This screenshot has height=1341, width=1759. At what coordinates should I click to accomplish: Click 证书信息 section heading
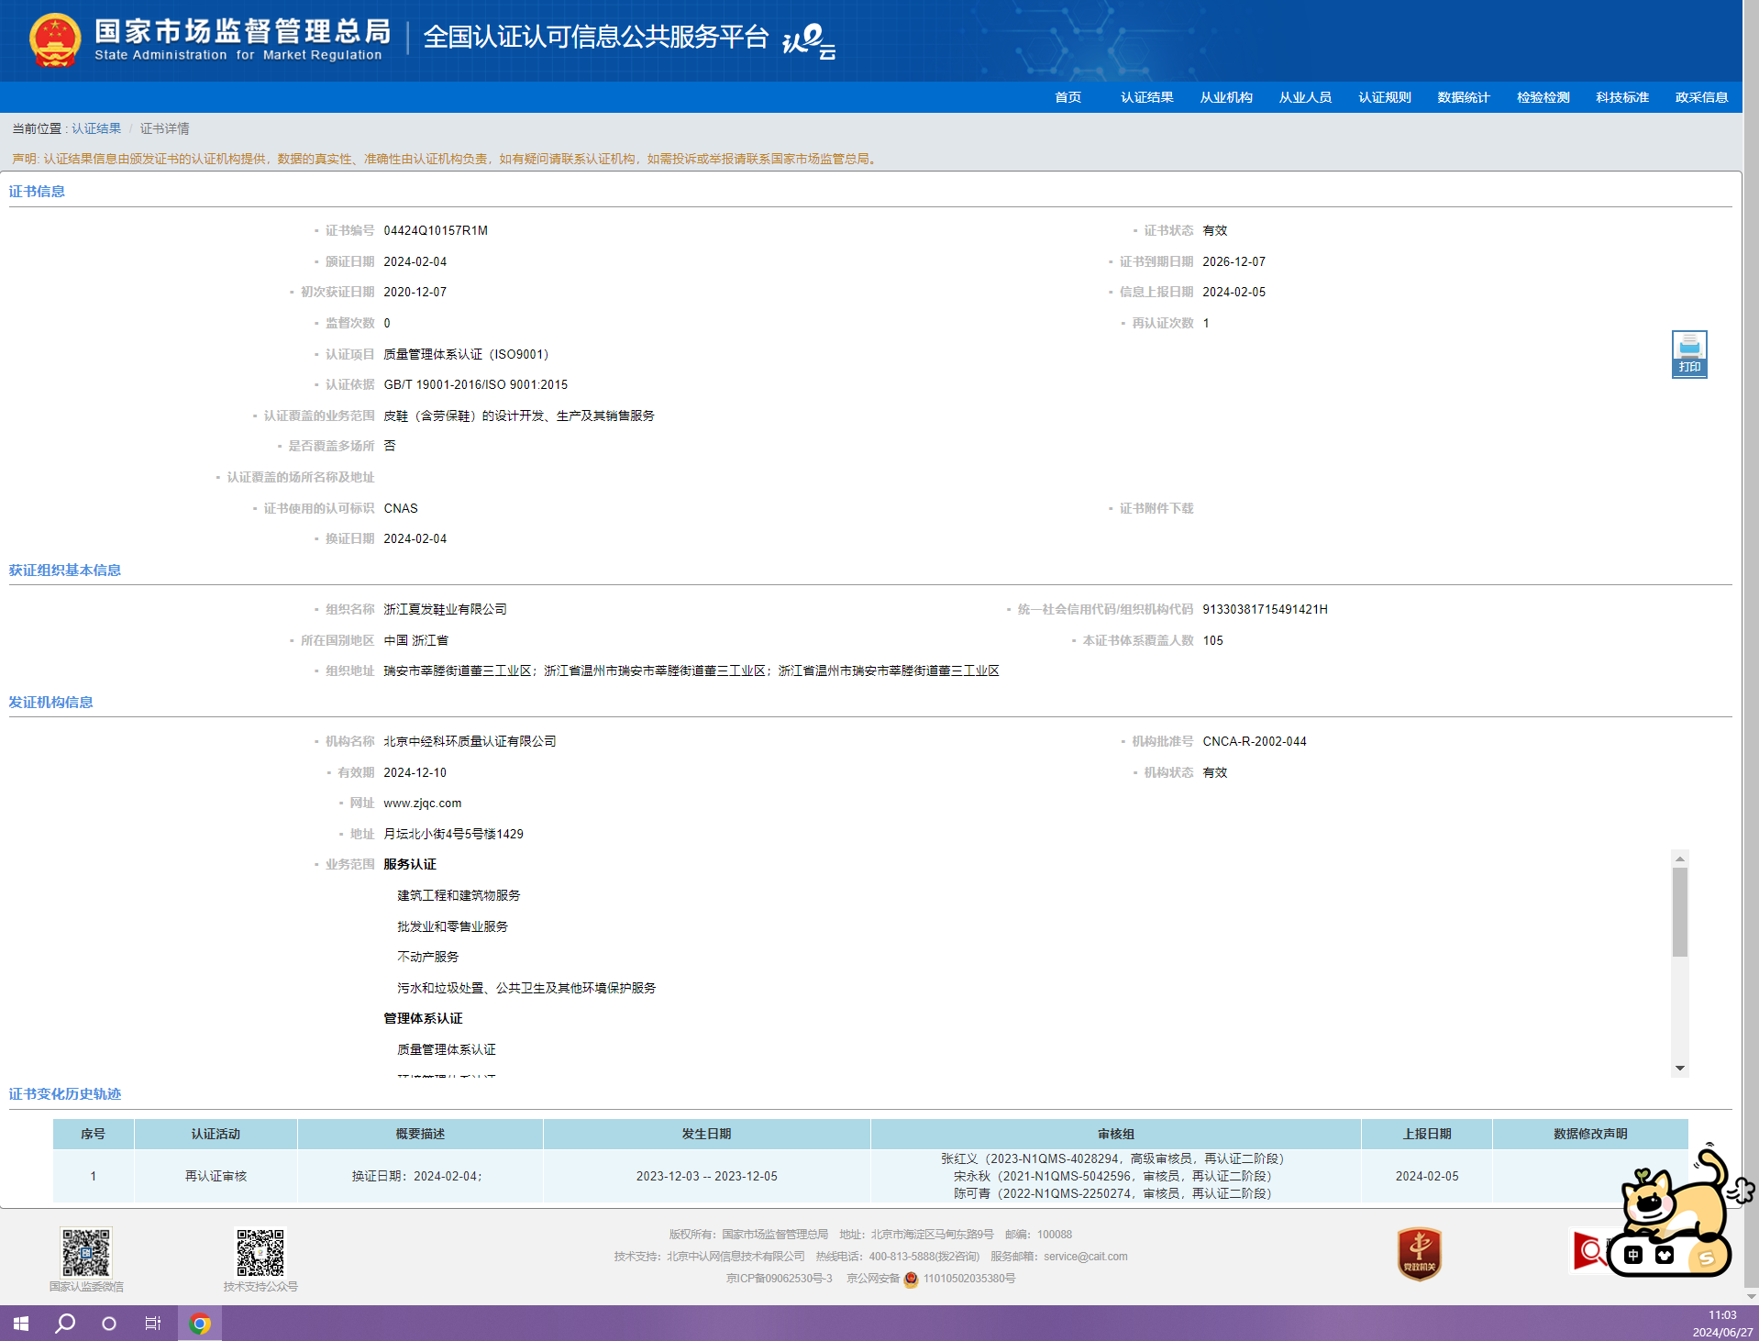click(x=37, y=191)
